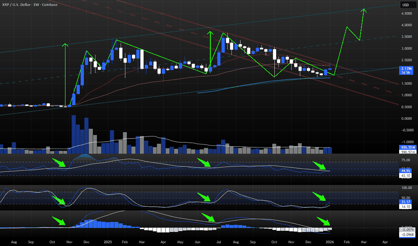Select the 2026 marker on time axis
Viewport: 418px width, 246px height.
coord(330,242)
